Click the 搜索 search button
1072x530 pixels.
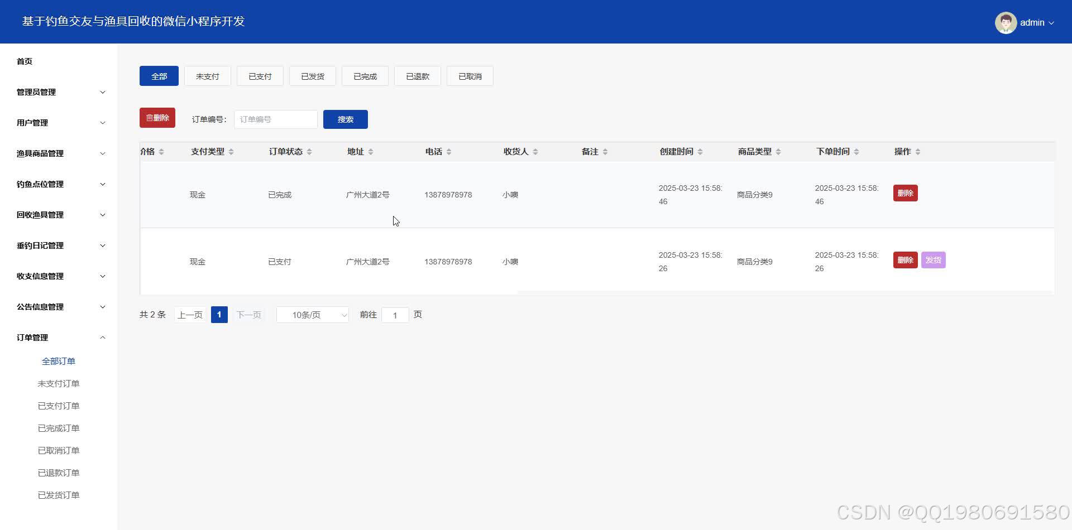tap(345, 119)
